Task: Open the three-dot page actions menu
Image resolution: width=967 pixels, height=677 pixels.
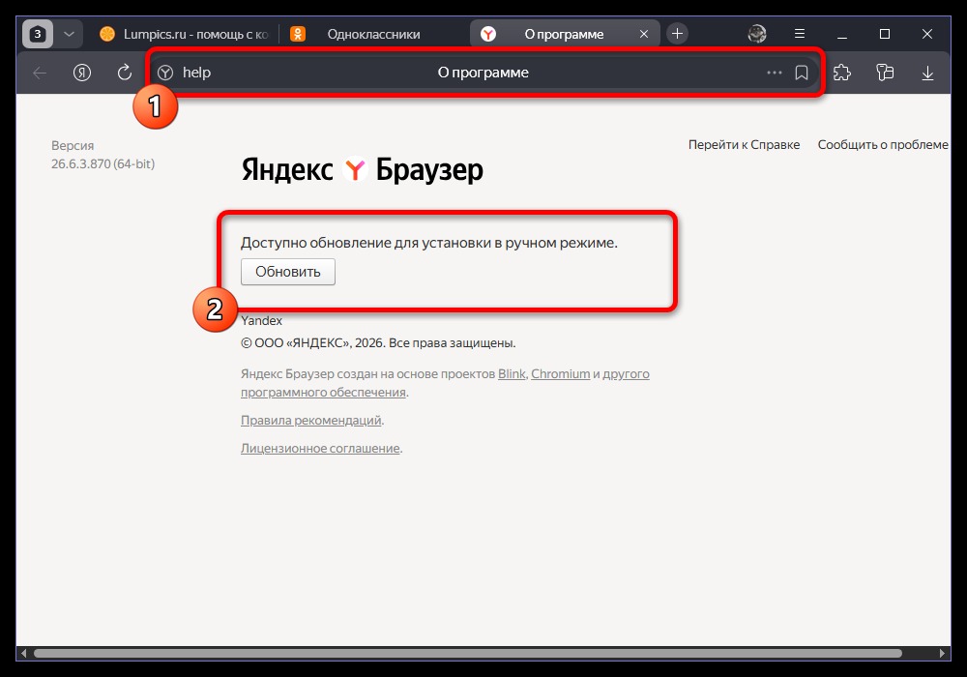Action: [x=774, y=73]
